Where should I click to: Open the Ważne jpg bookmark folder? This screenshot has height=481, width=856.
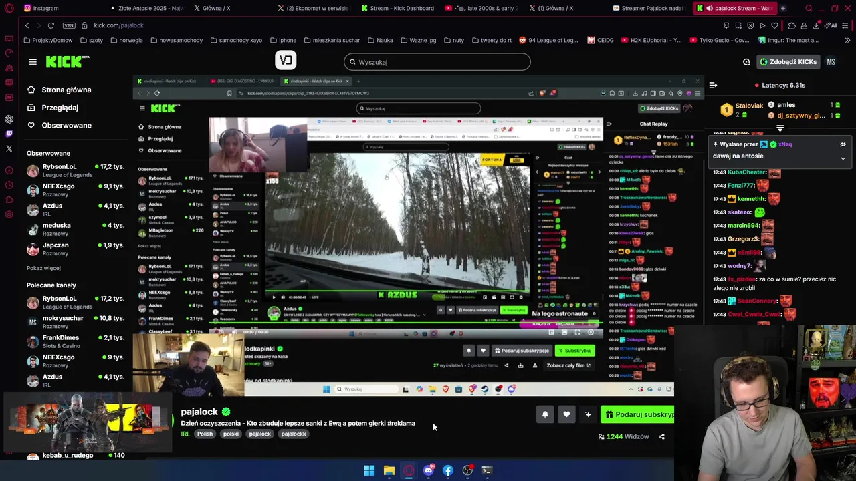click(418, 40)
